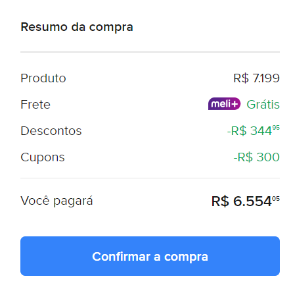Click the divider line under the heading
The height and width of the screenshot is (291, 293).
[150, 52]
